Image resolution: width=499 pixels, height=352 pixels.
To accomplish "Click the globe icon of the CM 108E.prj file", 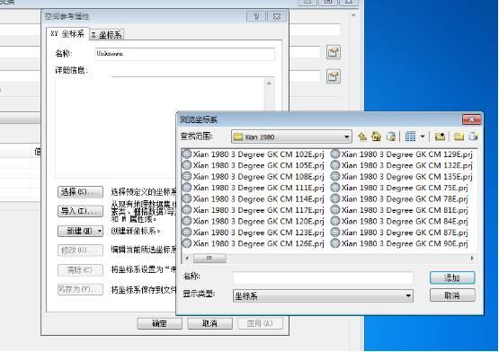I will coord(186,177).
